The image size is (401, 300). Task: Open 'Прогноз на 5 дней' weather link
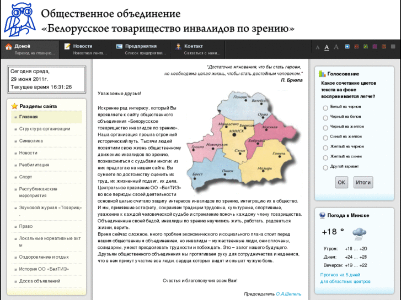pos(340,274)
